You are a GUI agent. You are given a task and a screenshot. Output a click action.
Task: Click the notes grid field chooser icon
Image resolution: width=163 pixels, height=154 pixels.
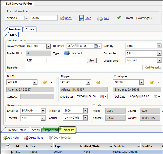point(8,146)
